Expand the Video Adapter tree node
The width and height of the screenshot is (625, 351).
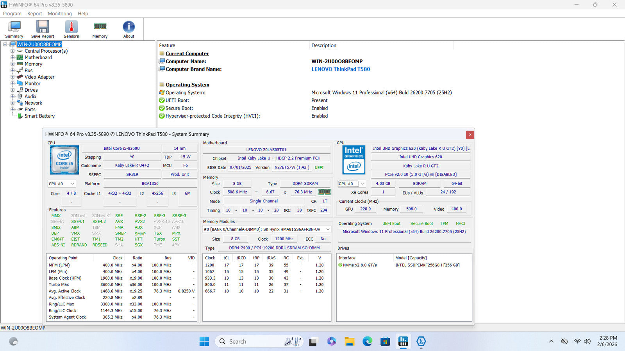pyautogui.click(x=12, y=77)
